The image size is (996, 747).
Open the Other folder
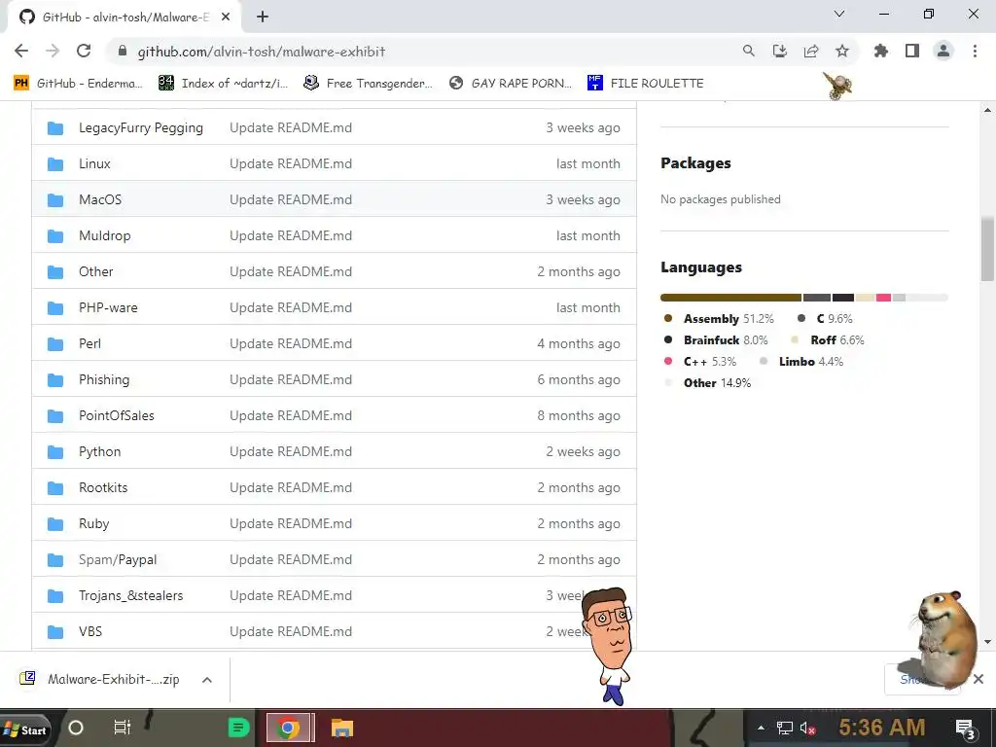click(x=96, y=272)
